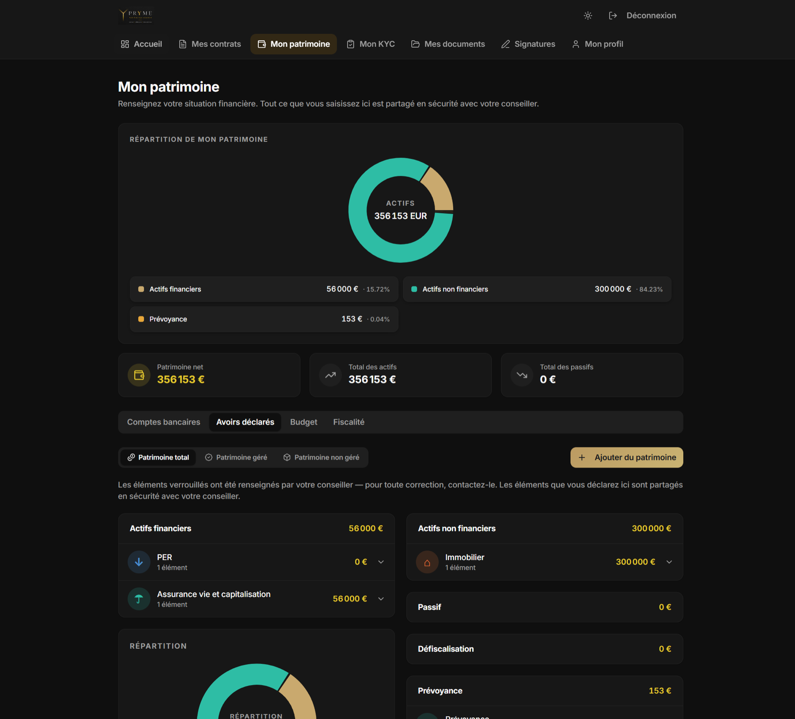Click the 356 153 € Patrimoine net value

click(x=181, y=380)
